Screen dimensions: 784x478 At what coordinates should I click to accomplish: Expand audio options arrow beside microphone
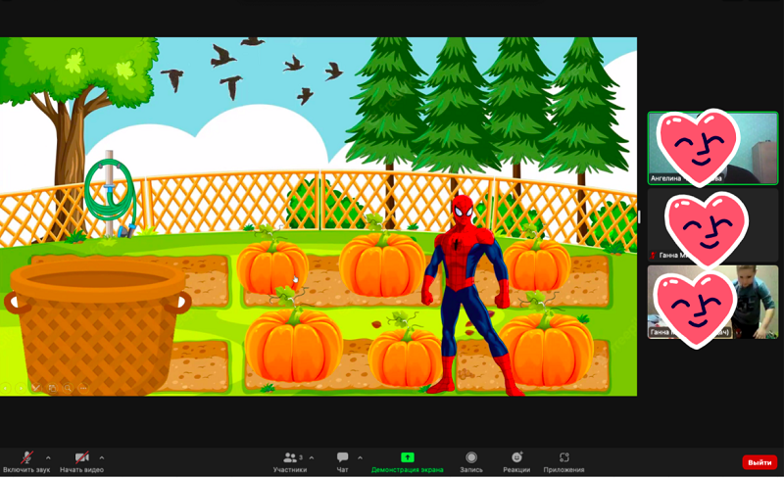(x=48, y=457)
